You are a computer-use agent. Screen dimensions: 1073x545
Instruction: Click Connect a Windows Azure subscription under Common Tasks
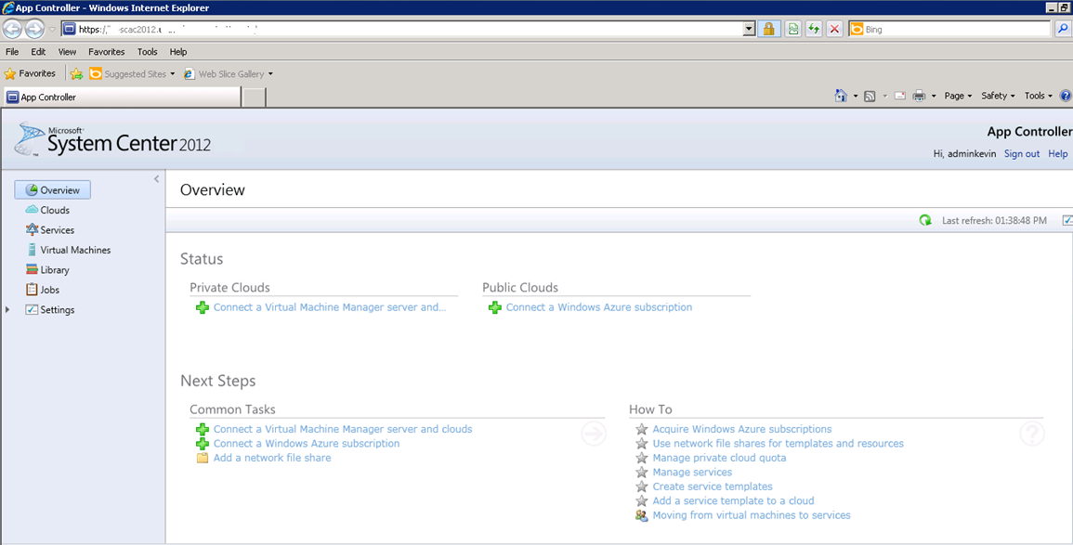point(307,444)
